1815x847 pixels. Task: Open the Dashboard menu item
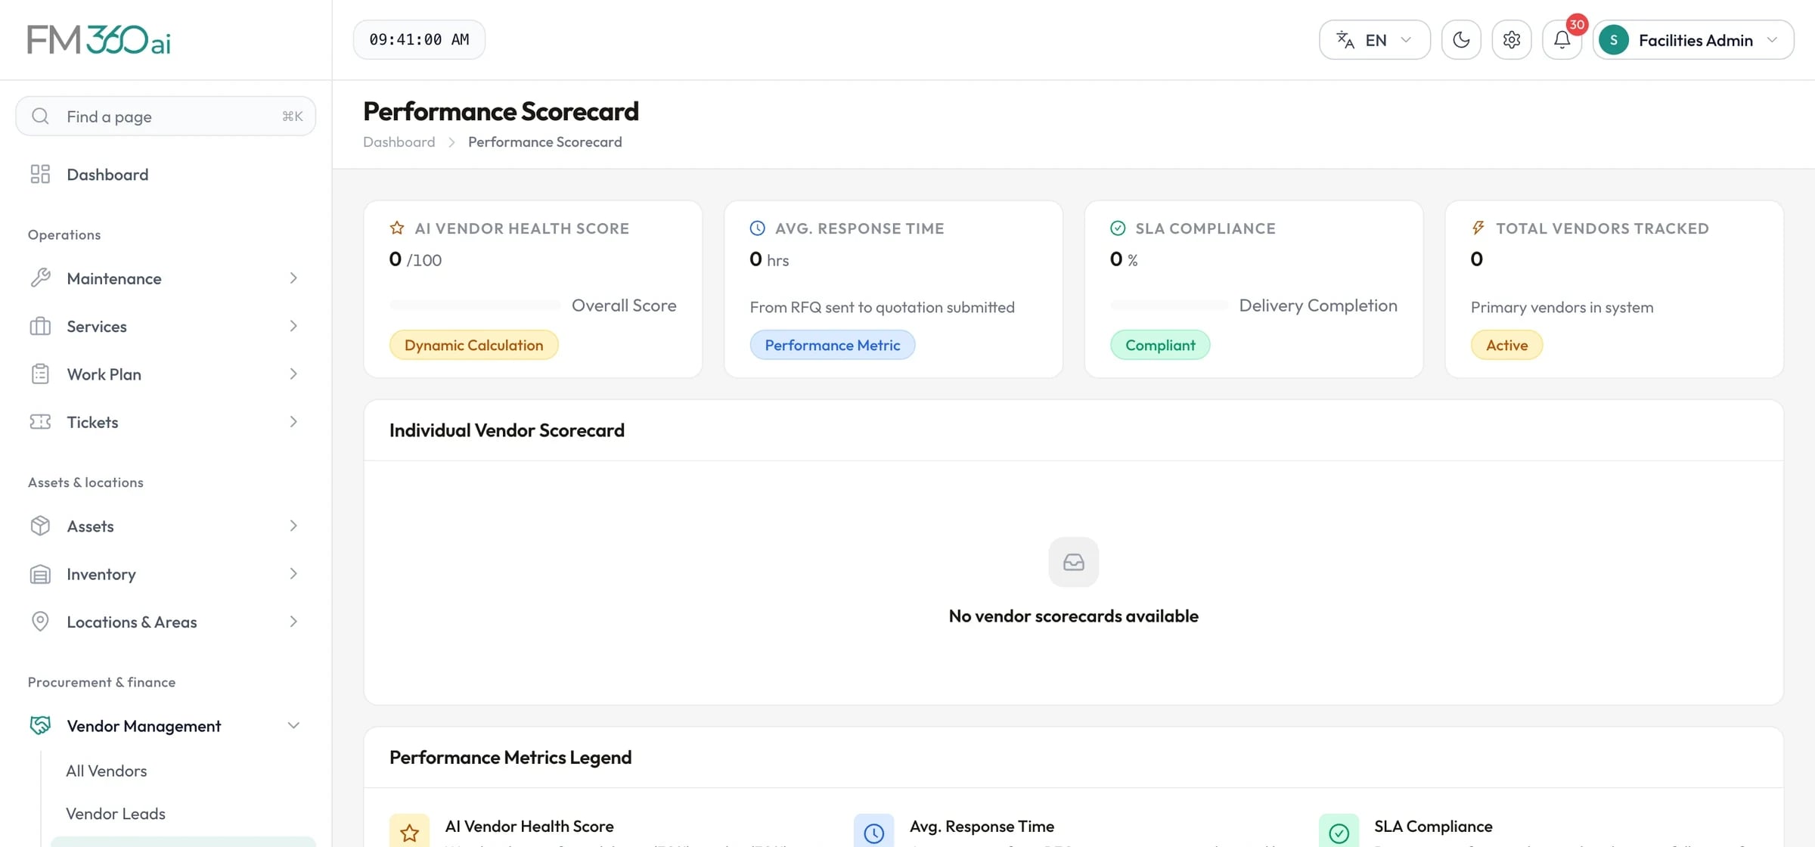pyautogui.click(x=166, y=174)
